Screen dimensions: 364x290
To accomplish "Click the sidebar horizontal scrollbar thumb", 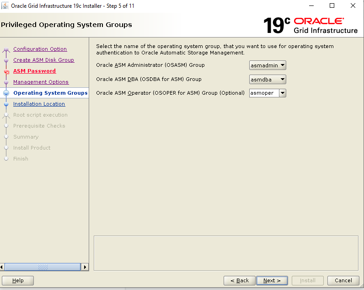I will (x=43, y=267).
